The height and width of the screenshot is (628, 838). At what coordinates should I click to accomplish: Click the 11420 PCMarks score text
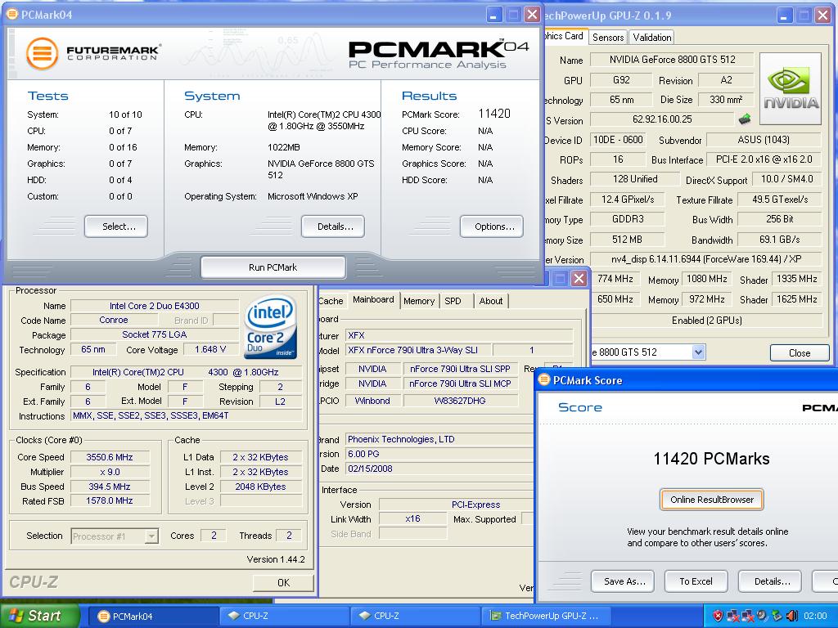(711, 459)
